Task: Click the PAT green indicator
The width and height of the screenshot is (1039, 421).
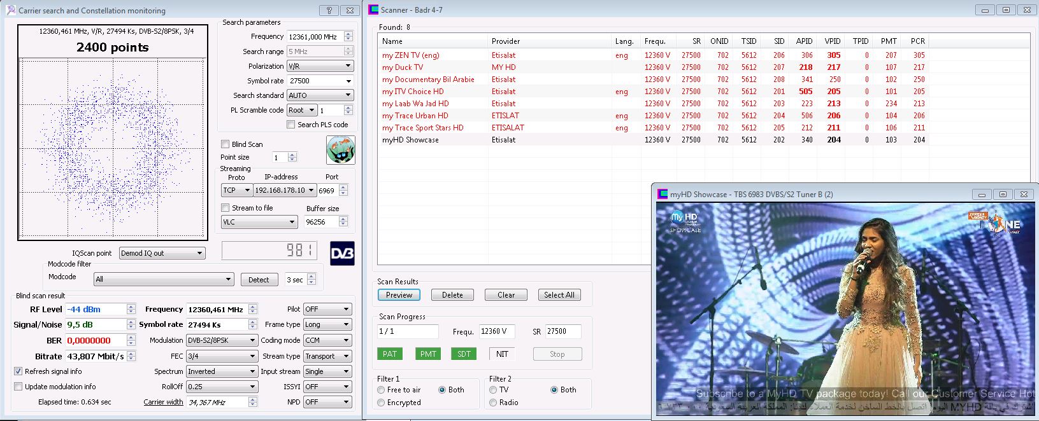Action: [389, 354]
